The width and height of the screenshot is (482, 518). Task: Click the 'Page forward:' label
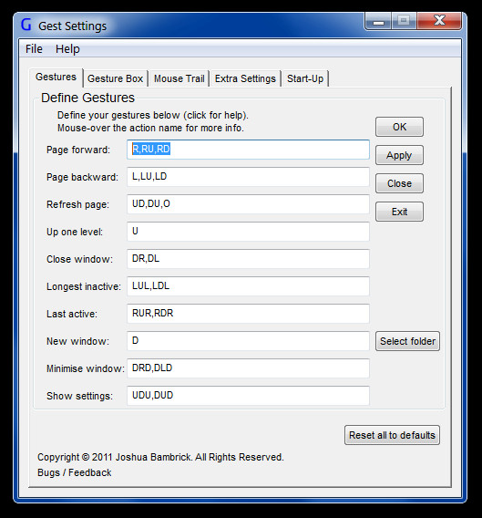pyautogui.click(x=78, y=150)
